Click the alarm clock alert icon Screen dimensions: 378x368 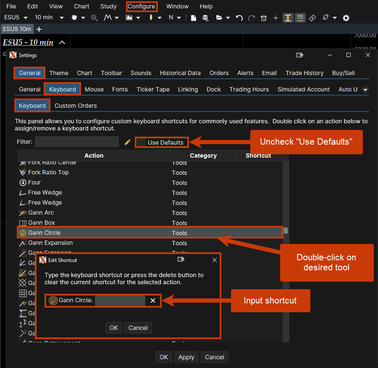pos(263,18)
